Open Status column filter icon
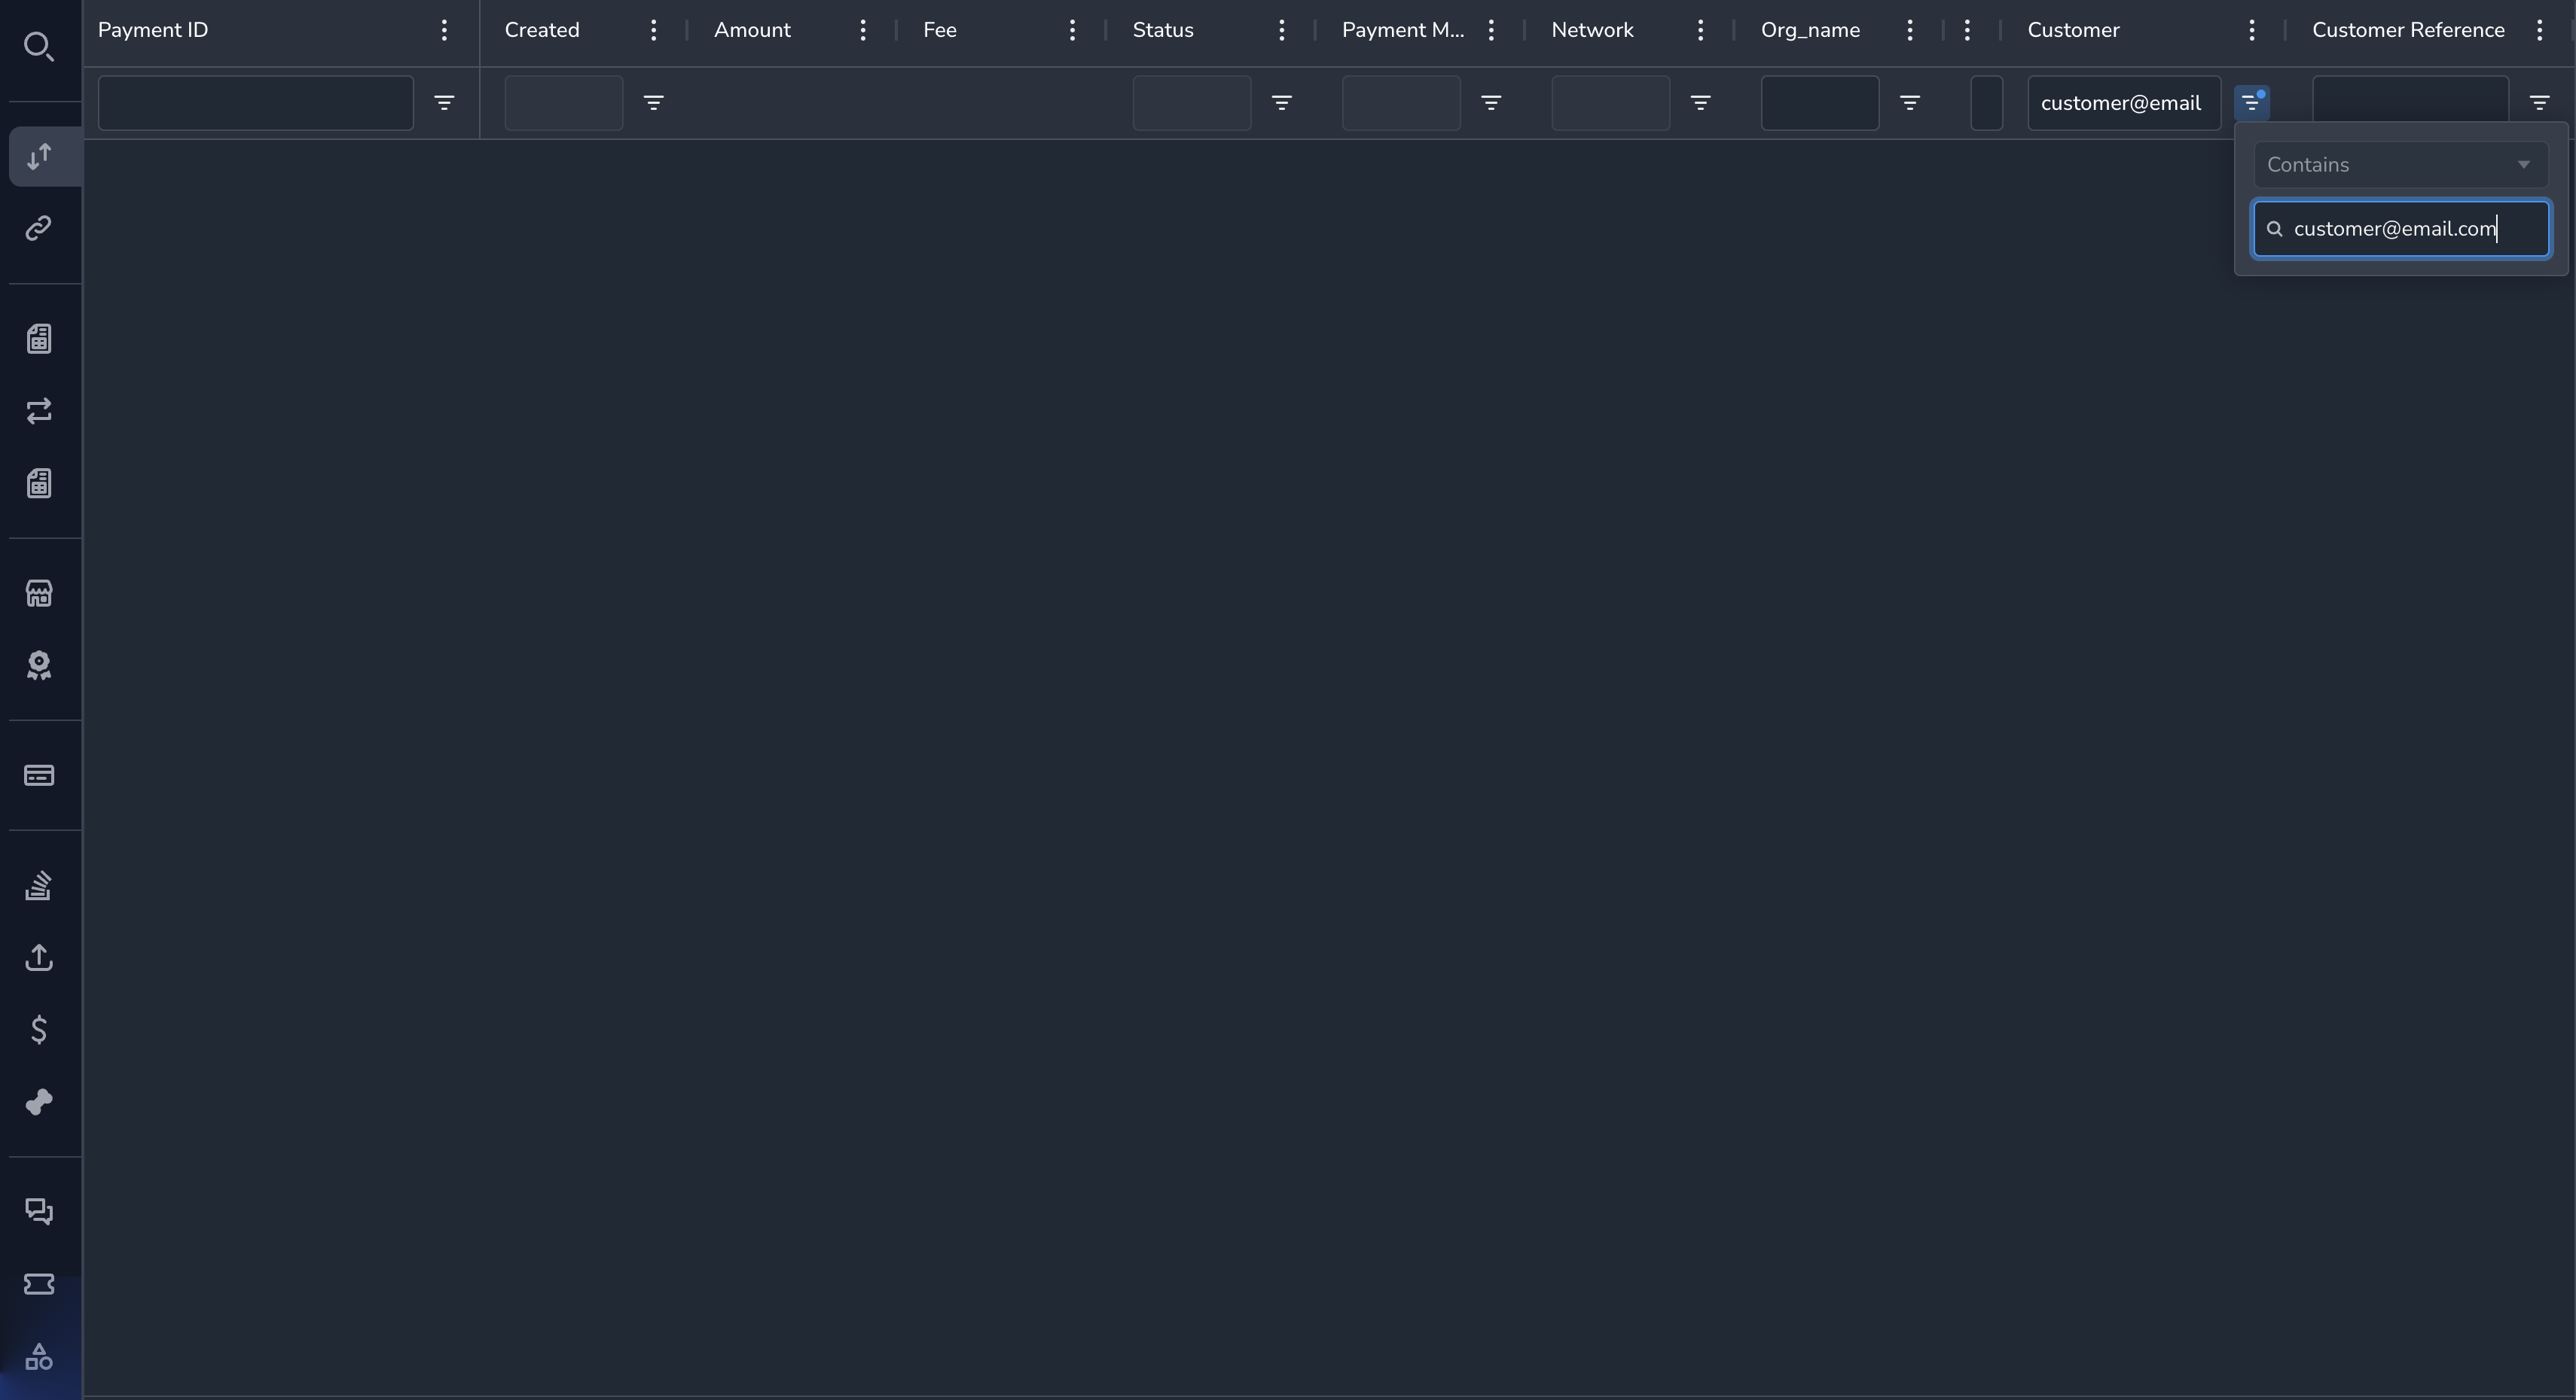 [x=1281, y=103]
